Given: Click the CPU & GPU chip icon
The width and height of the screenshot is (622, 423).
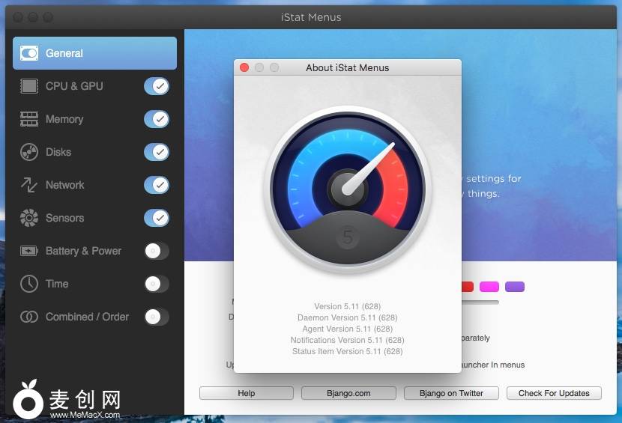Looking at the screenshot, I should (x=29, y=86).
